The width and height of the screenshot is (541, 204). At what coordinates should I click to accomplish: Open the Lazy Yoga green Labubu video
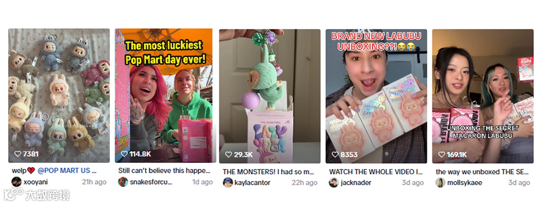270,96
